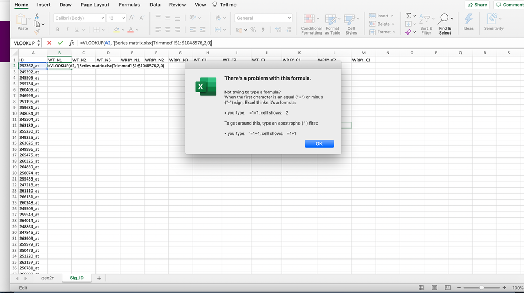Screen dimensions: 524x293
Task: Switch to the Page Layout tab
Action: (95, 5)
